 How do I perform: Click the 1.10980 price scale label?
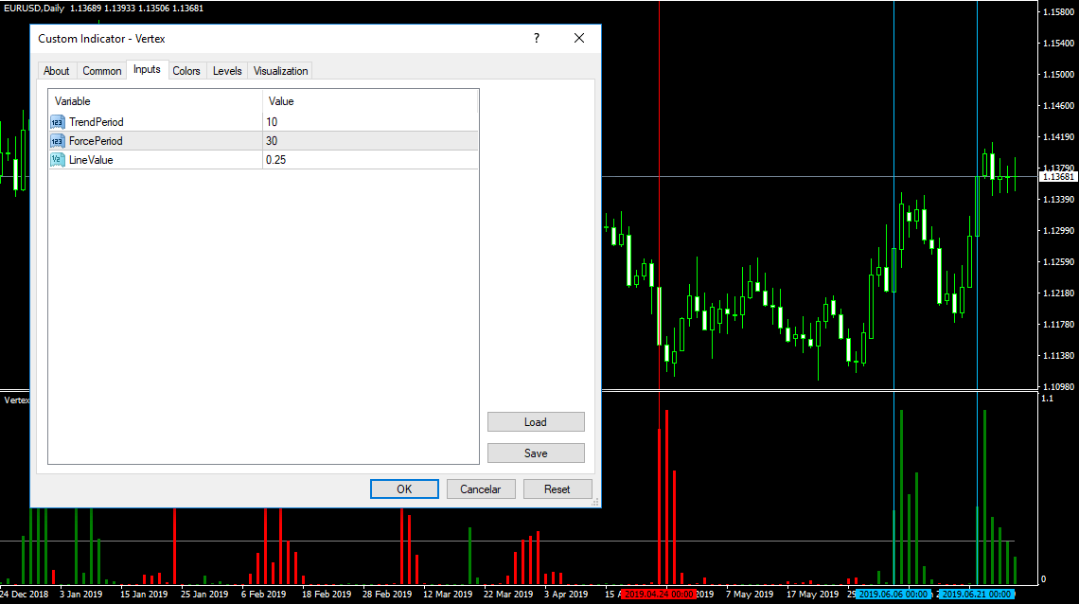click(1058, 386)
